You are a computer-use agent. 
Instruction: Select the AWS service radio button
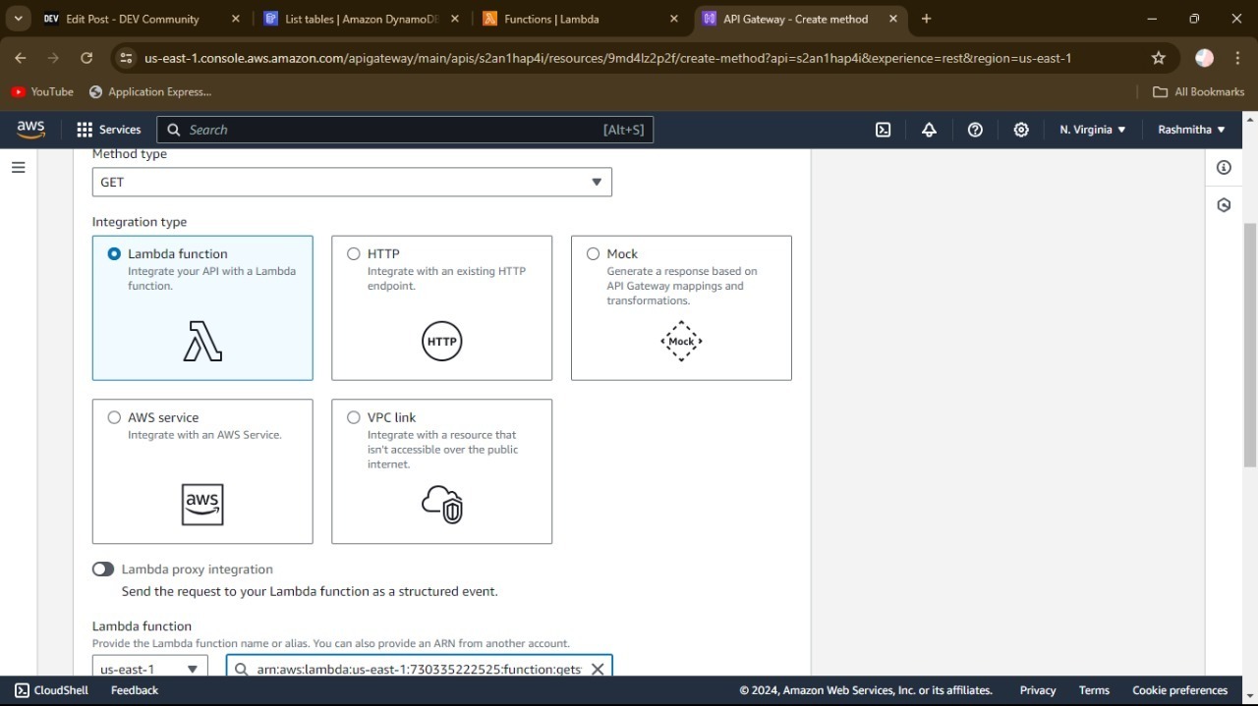(x=114, y=417)
